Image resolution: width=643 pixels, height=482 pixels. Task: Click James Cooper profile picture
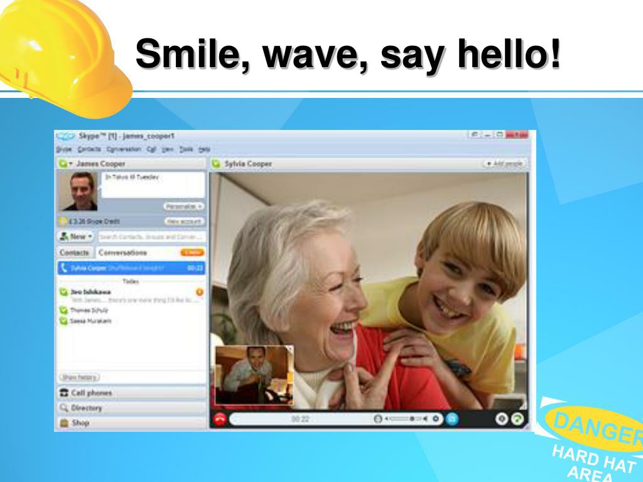click(79, 191)
